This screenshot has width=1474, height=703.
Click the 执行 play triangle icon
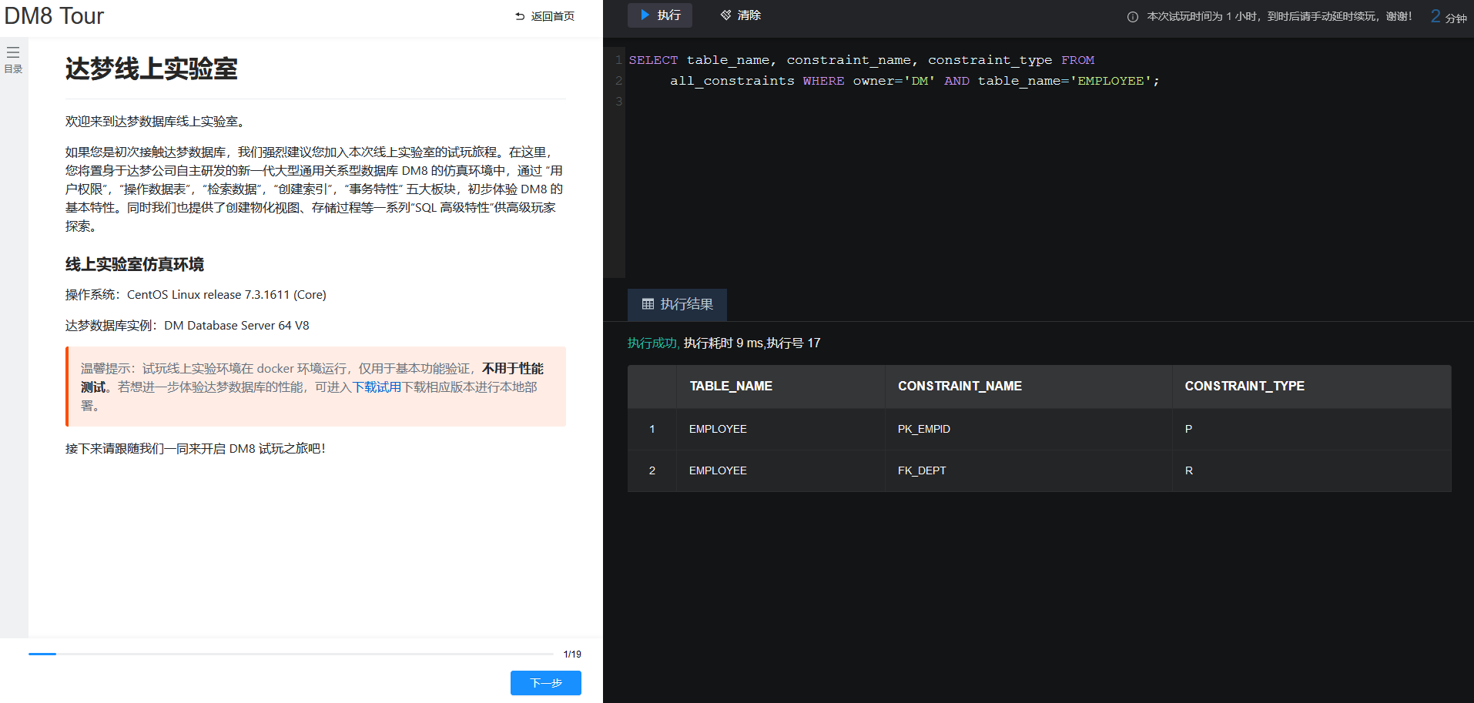(645, 15)
